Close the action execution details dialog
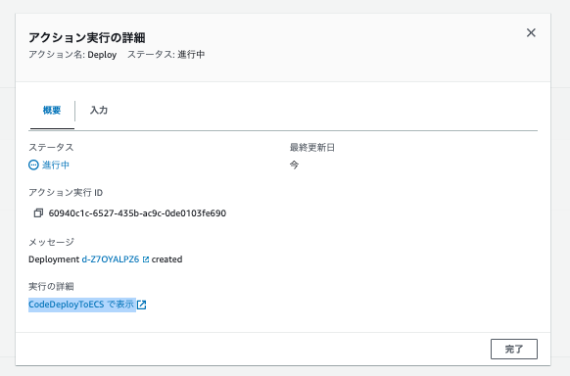Viewport: 570px width, 376px height. [x=531, y=32]
